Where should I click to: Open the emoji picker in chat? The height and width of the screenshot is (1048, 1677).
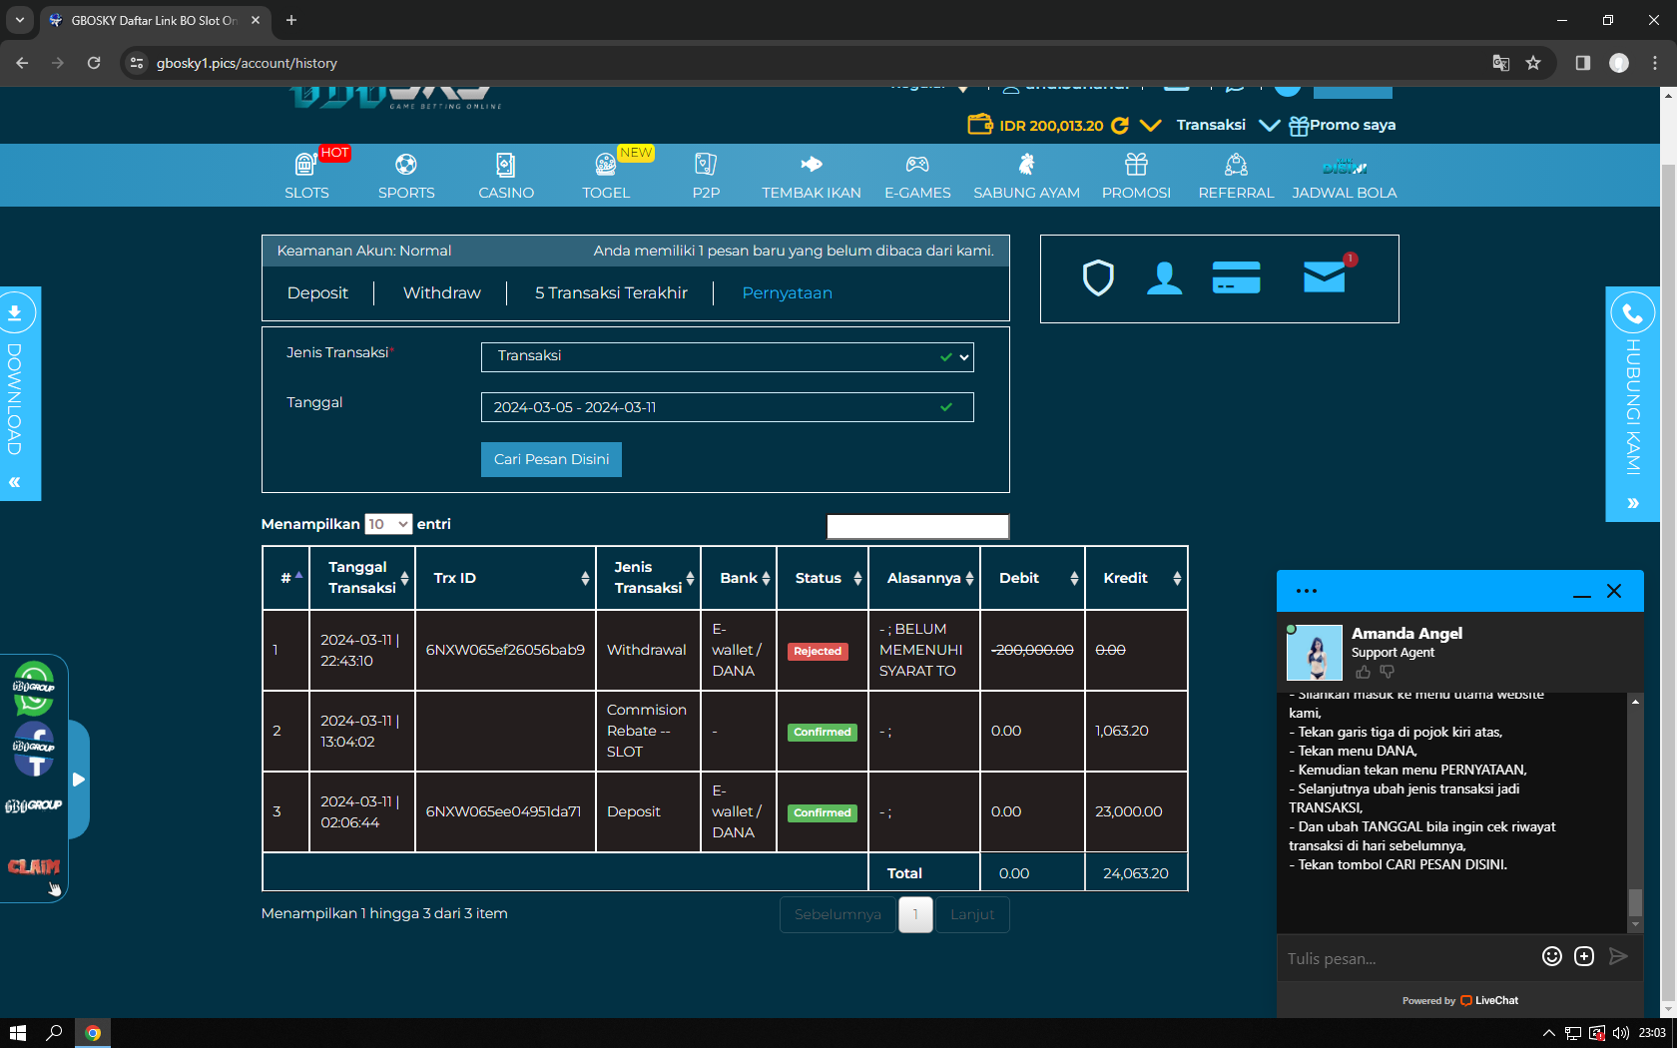(x=1551, y=956)
